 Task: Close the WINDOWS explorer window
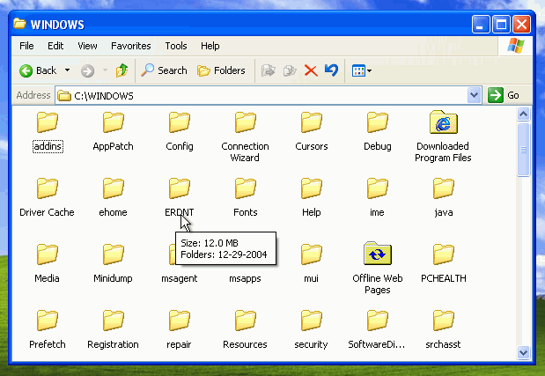pos(522,25)
